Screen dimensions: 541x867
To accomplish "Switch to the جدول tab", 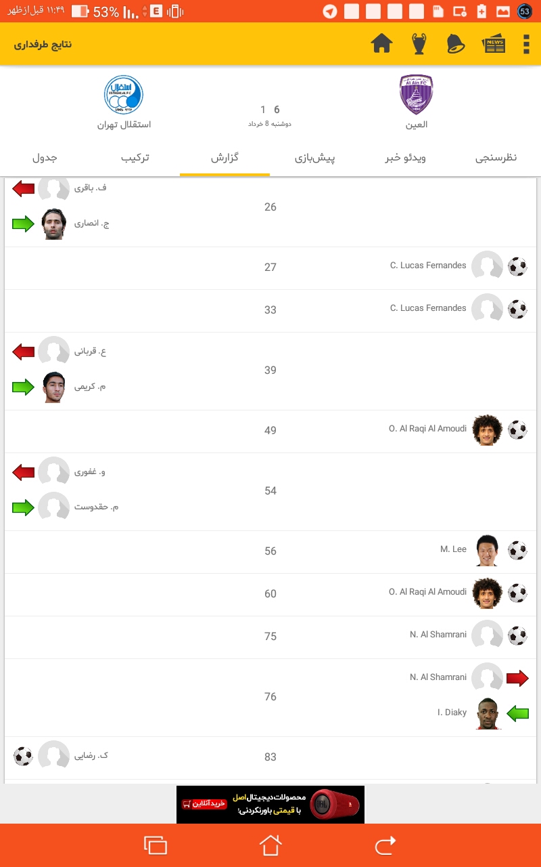I will [x=45, y=158].
